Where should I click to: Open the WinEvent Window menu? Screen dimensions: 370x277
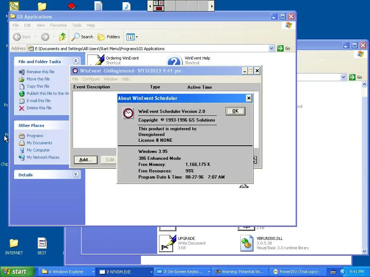[x=111, y=79]
